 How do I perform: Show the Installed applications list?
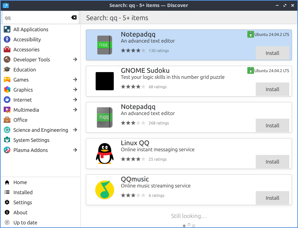point(41,192)
